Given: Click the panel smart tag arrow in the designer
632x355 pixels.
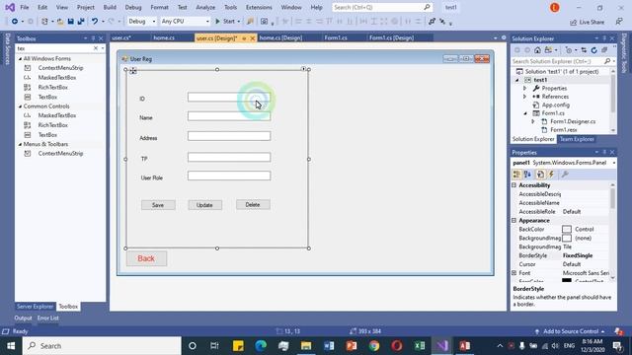Looking at the screenshot, I should click(x=303, y=69).
